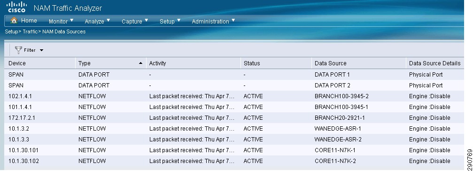The width and height of the screenshot is (473, 171).
Task: Open the Administration menu
Action: click(x=213, y=22)
